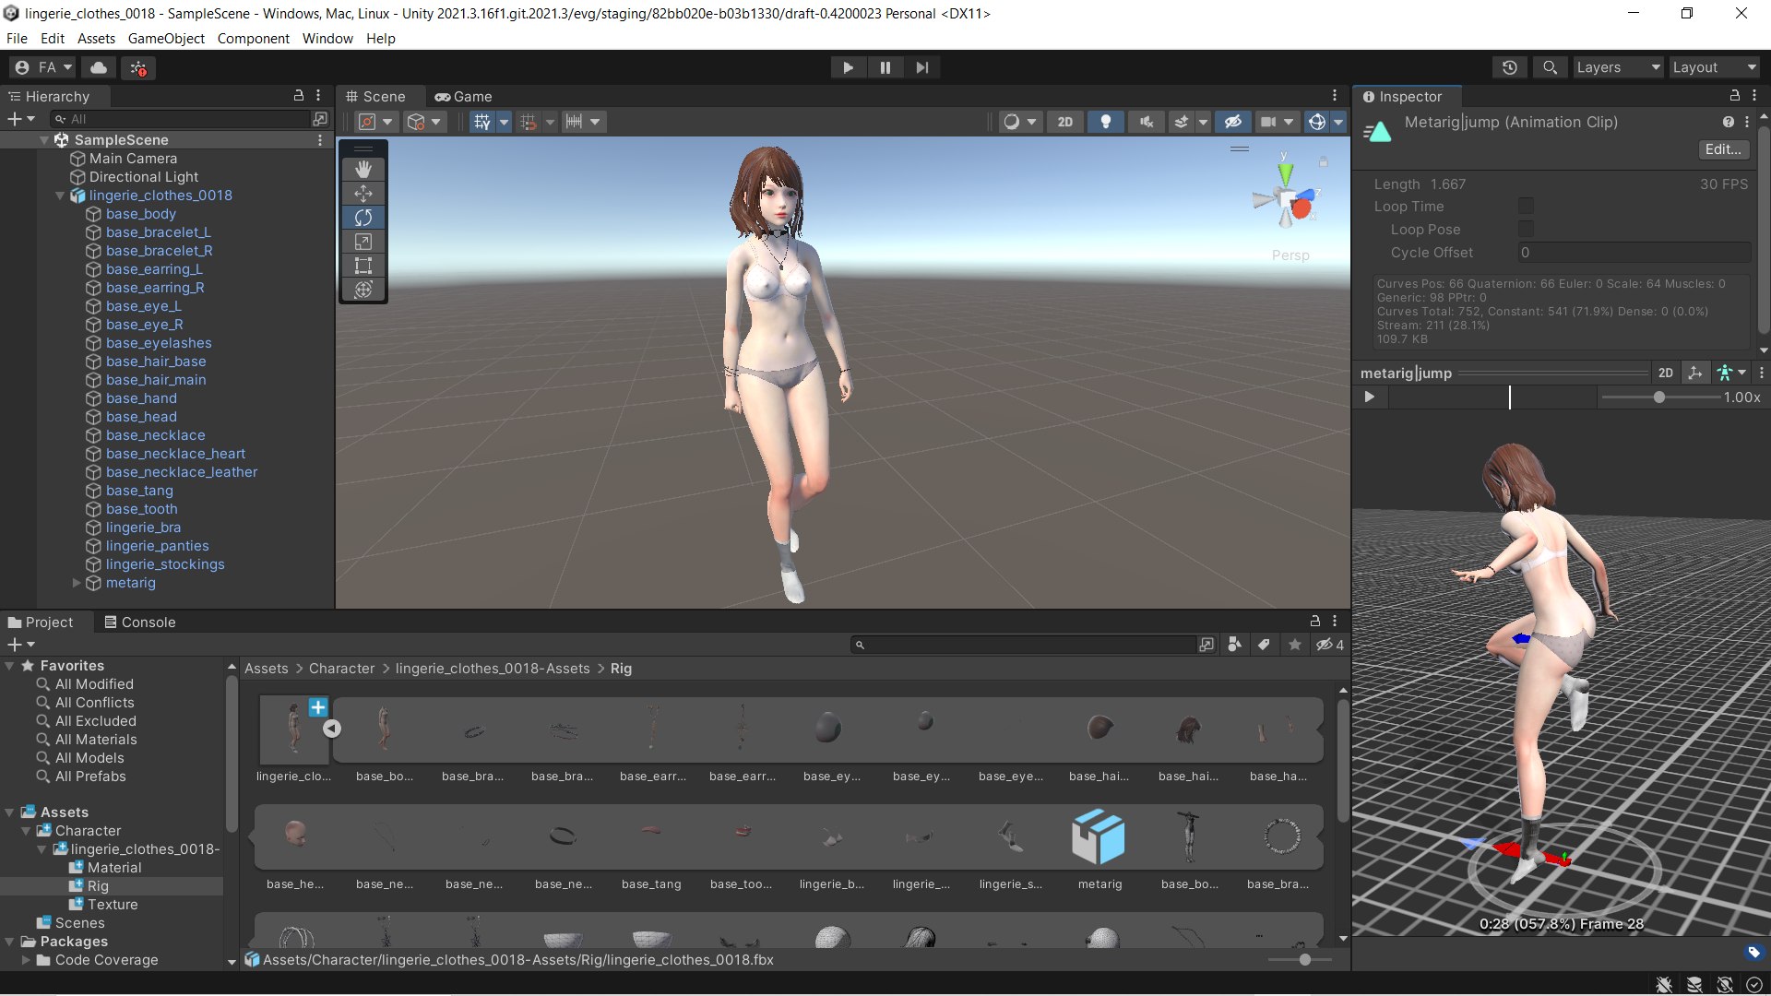Select the Rect transform tool
The width and height of the screenshot is (1771, 996).
(x=363, y=266)
